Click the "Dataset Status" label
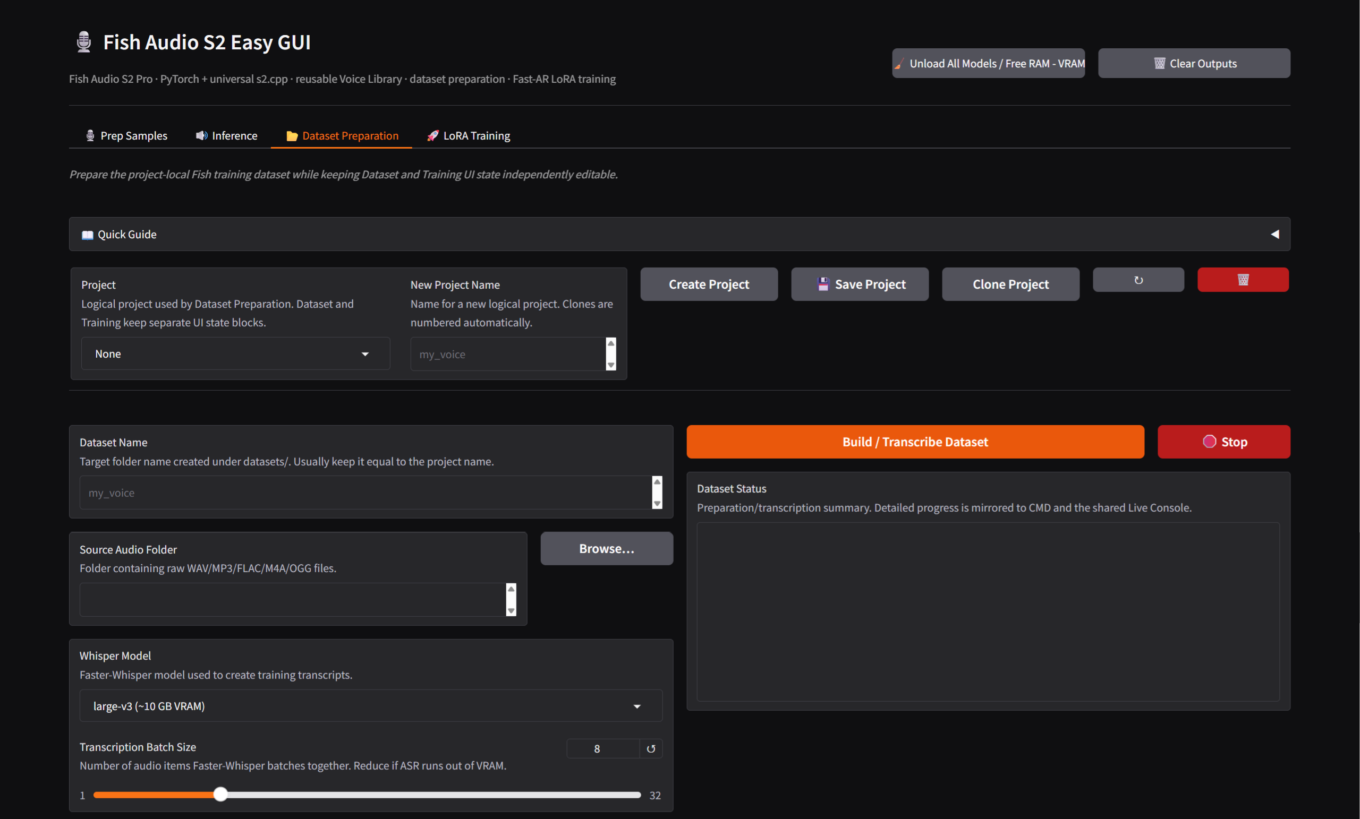Image resolution: width=1360 pixels, height=819 pixels. tap(732, 489)
